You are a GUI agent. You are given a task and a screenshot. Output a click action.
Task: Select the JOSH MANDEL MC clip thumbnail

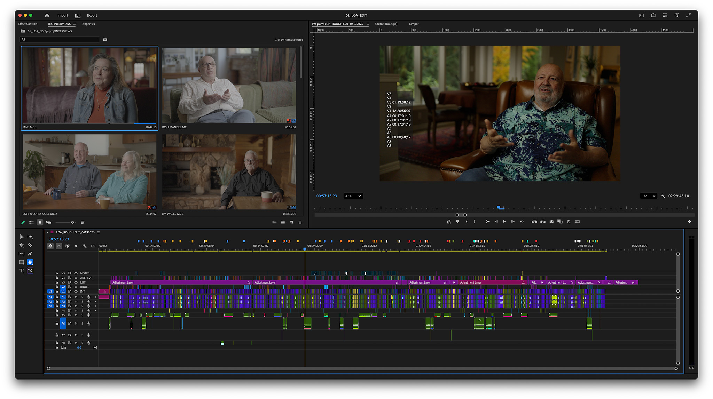(229, 85)
